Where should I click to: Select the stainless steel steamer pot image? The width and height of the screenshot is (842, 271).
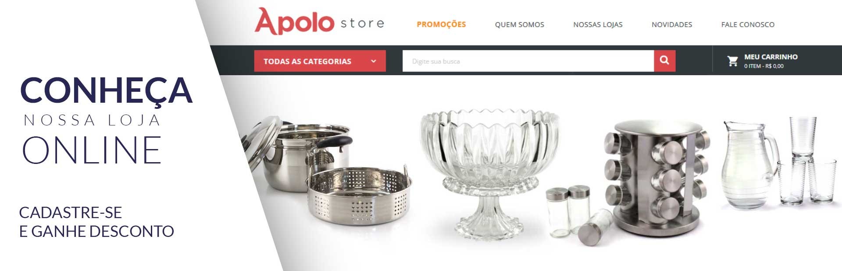tap(327, 170)
